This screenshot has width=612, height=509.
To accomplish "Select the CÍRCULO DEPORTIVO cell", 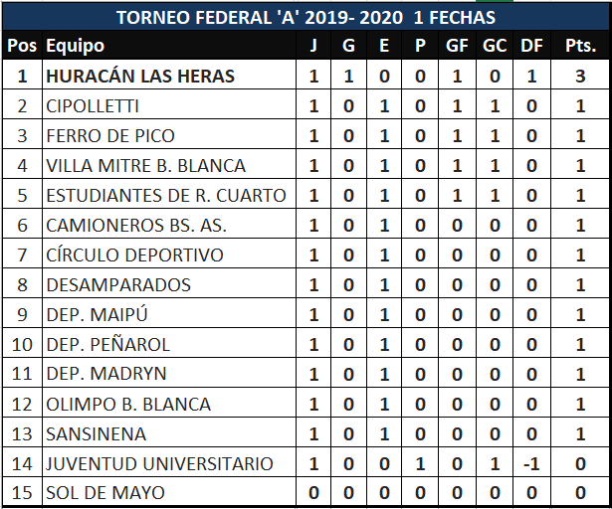I will (134, 254).
